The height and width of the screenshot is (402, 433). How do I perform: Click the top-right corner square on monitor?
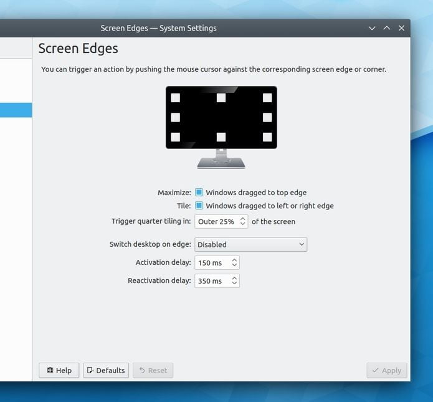267,97
